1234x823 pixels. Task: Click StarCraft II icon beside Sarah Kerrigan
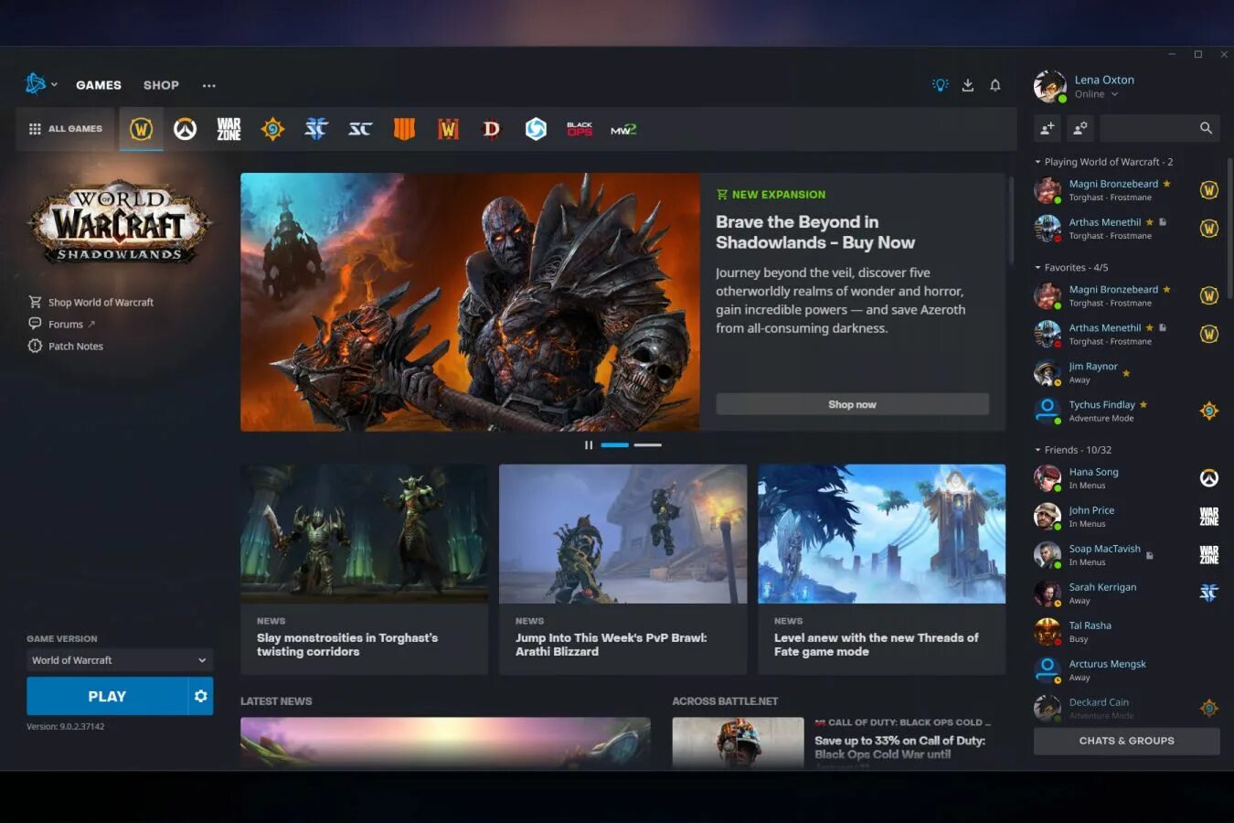[x=1208, y=593]
